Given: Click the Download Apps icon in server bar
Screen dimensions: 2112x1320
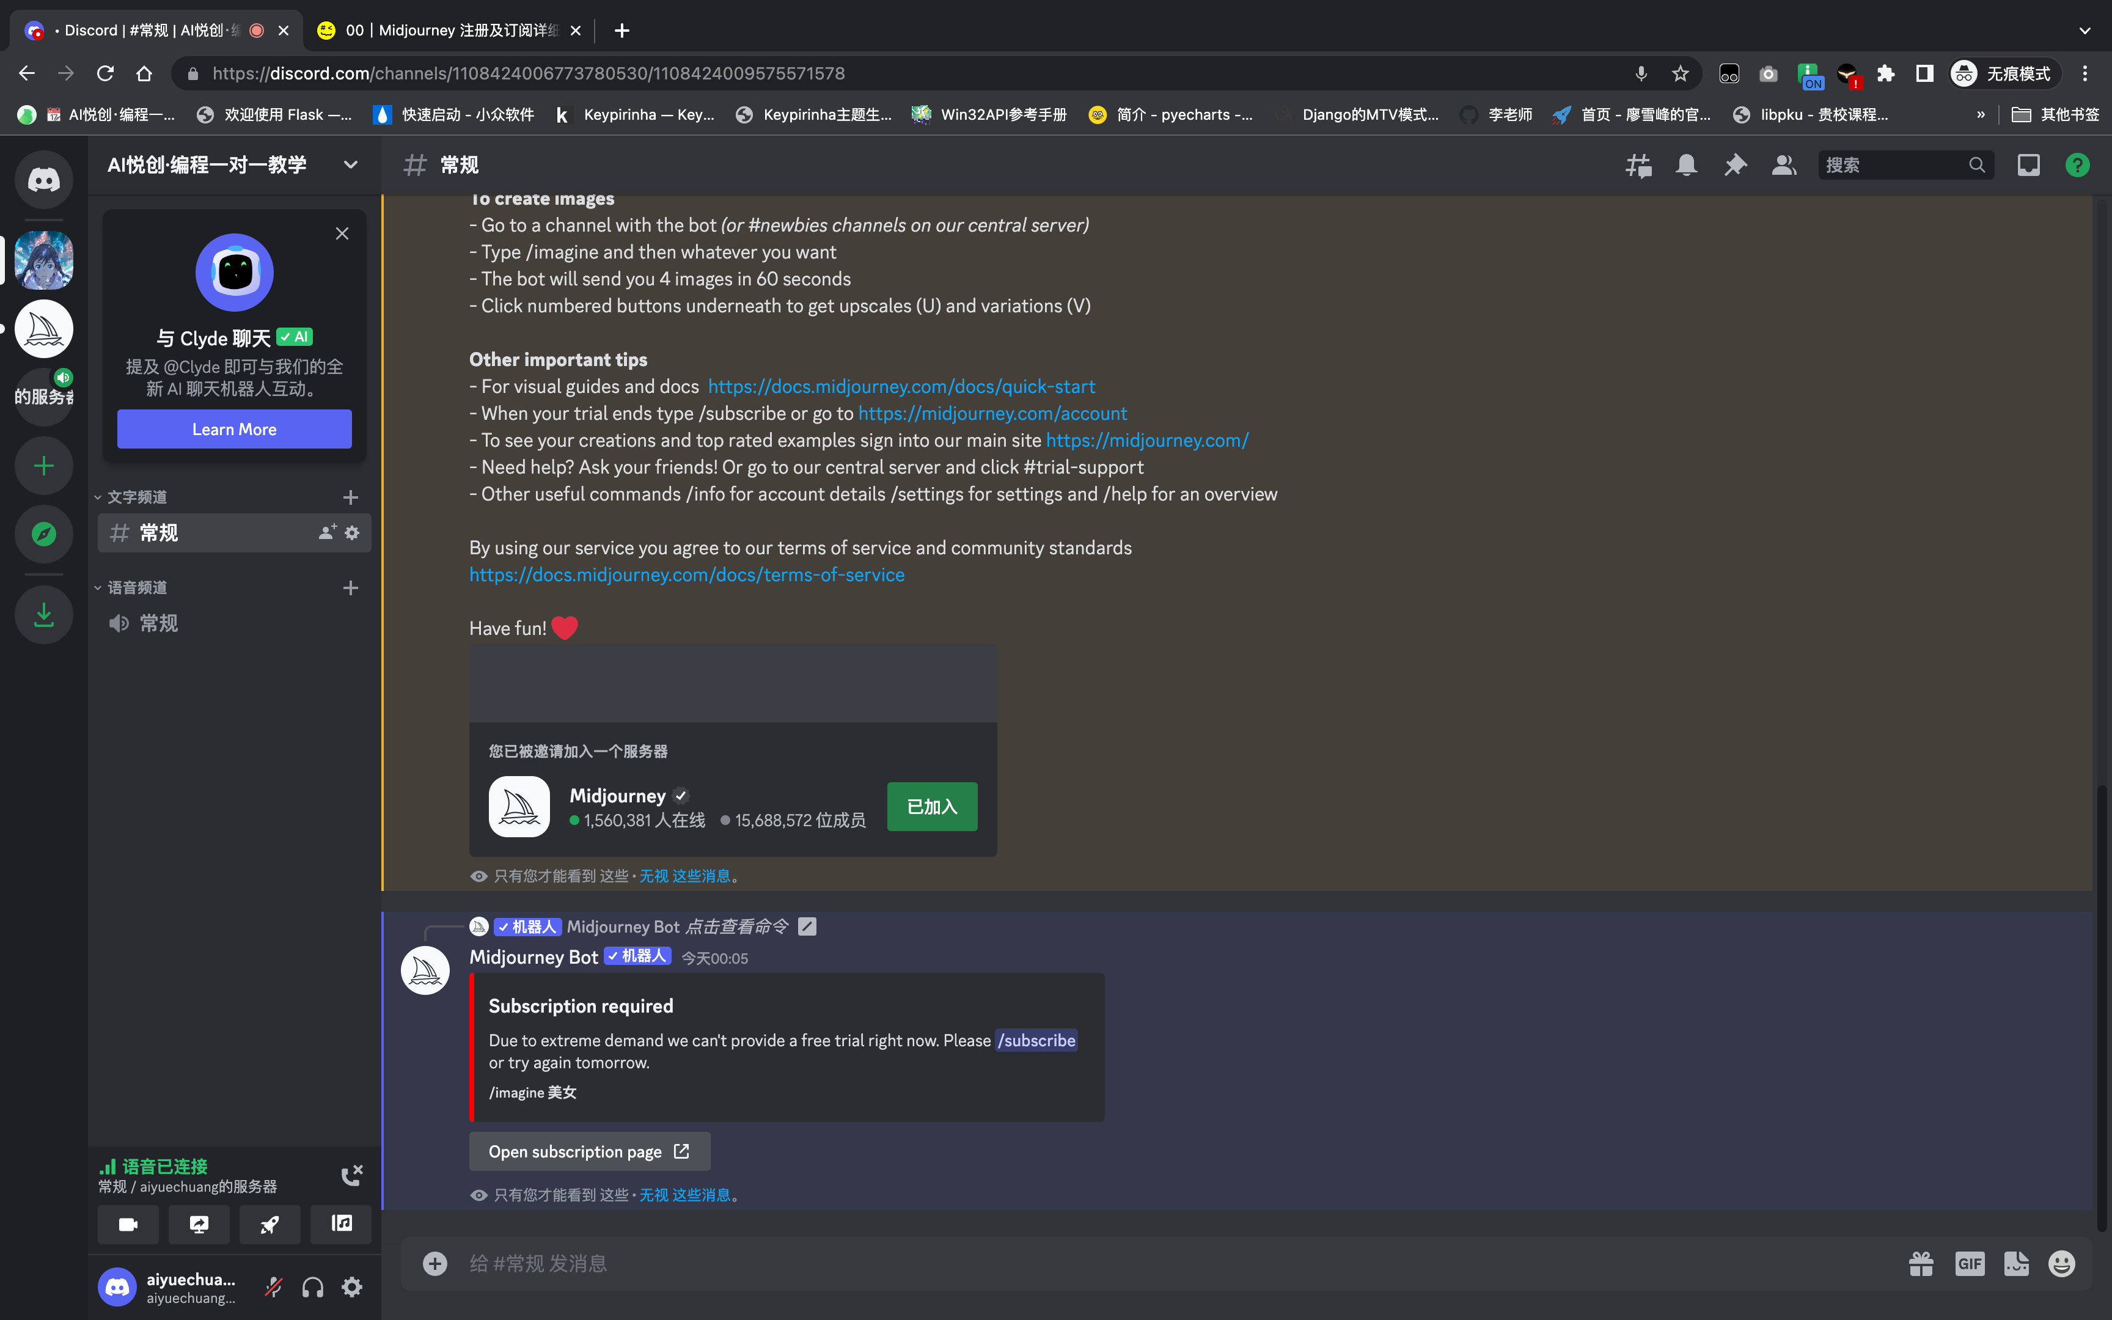Looking at the screenshot, I should 43,615.
